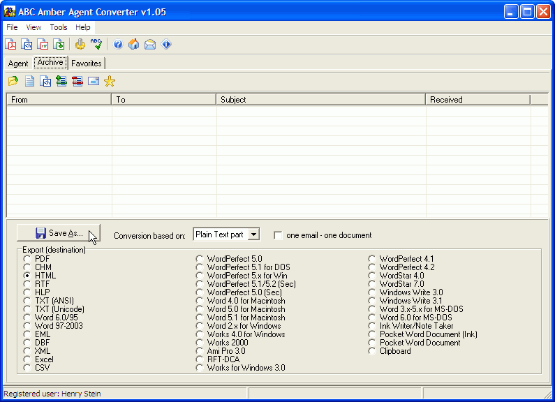Select the PDF export radio button
This screenshot has width=555, height=402.
tap(27, 259)
